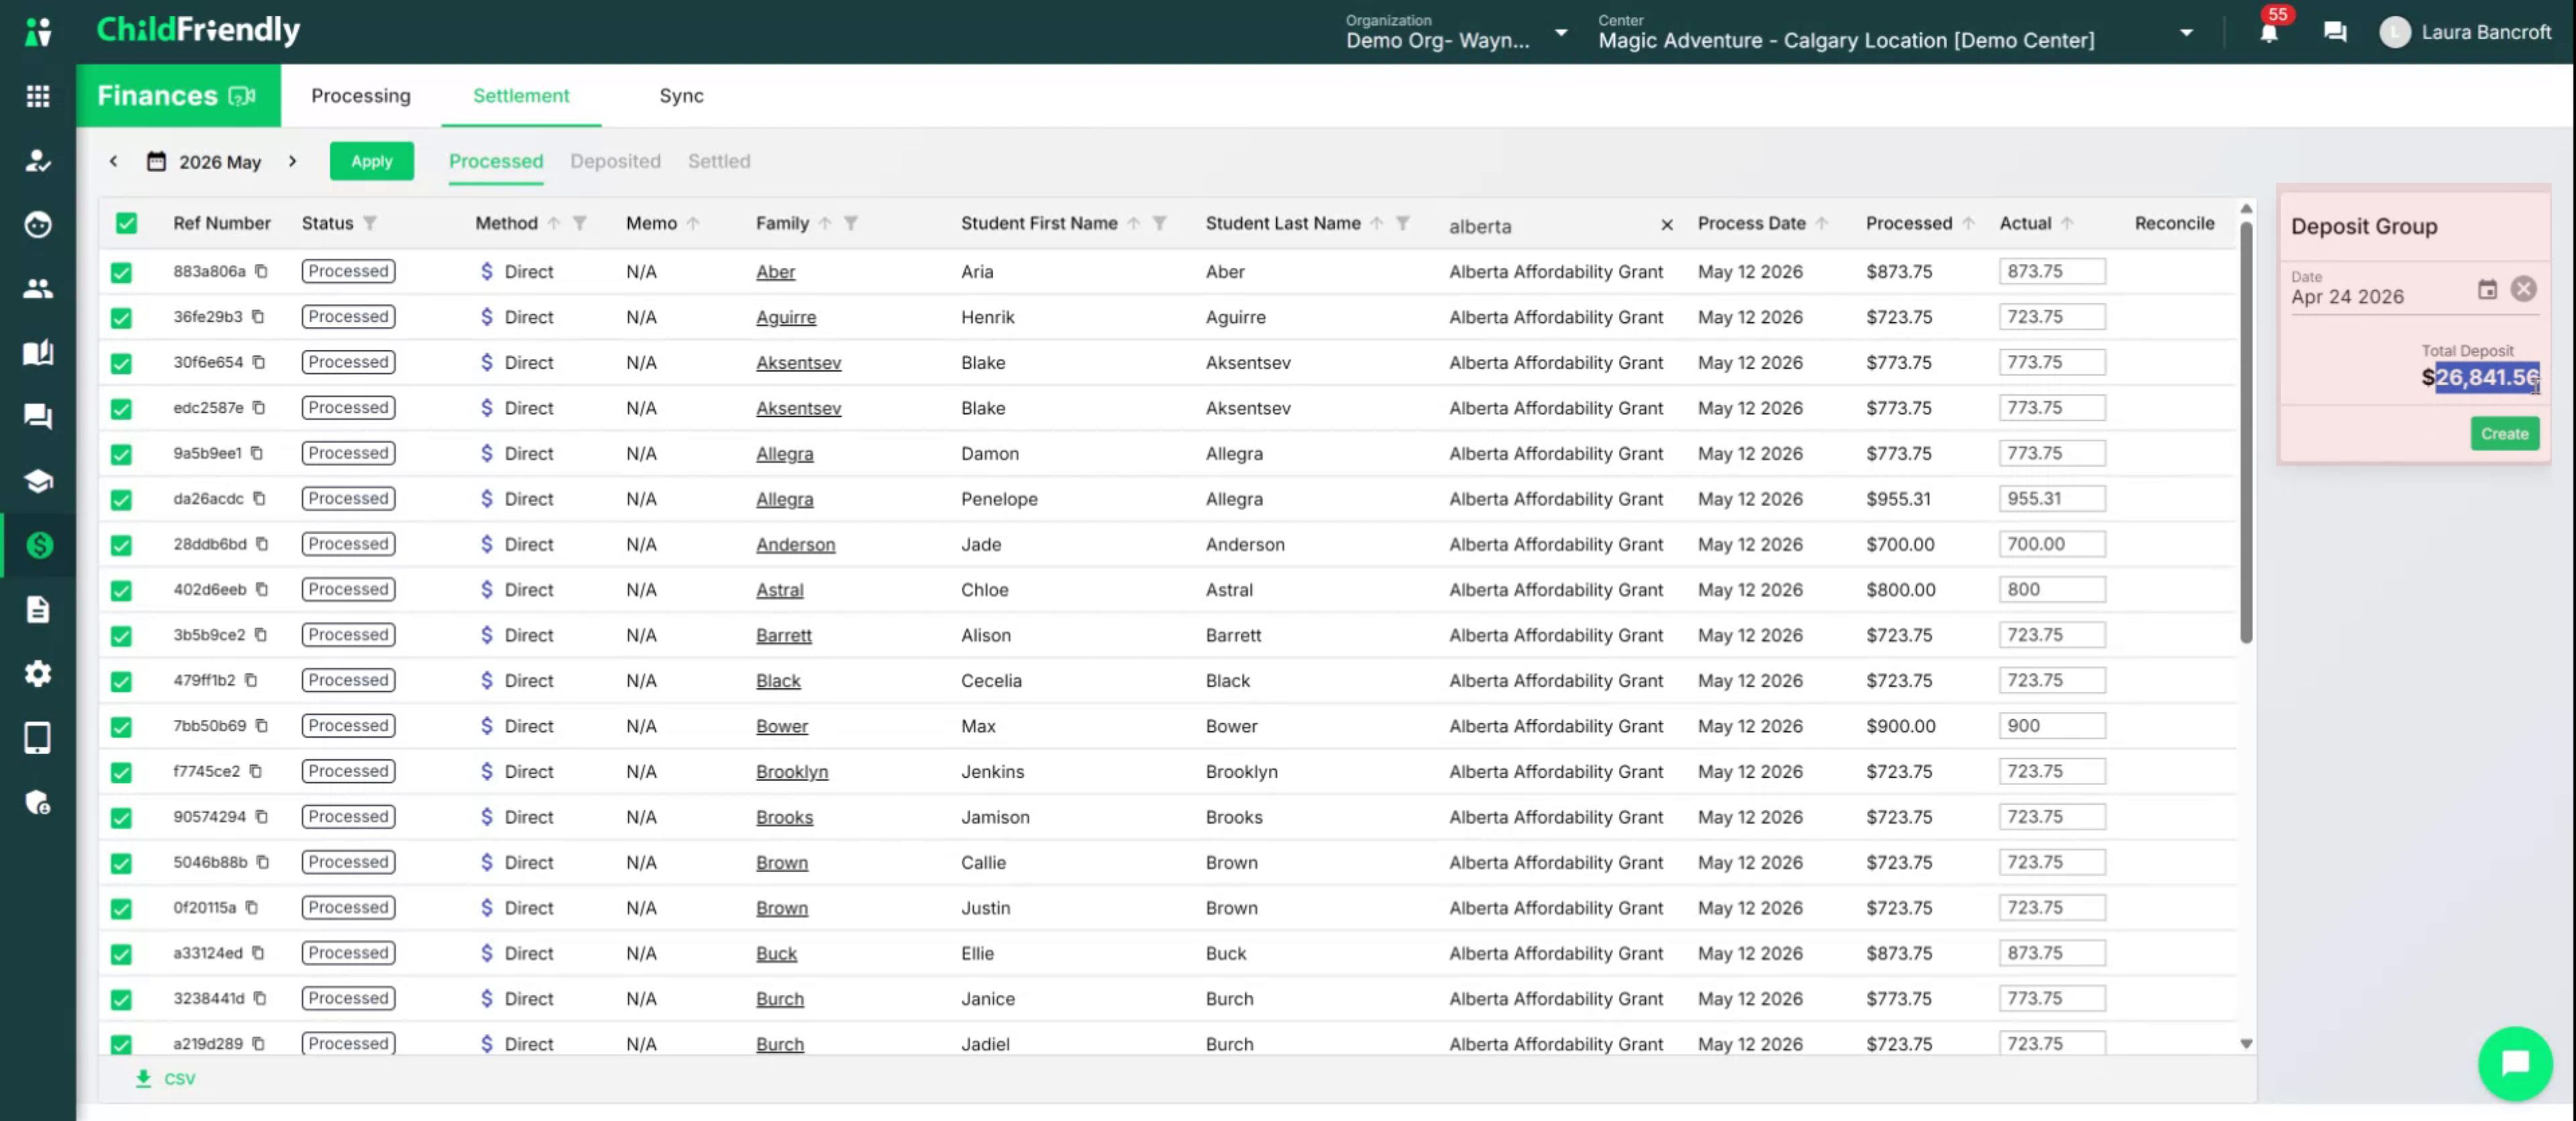The height and width of the screenshot is (1121, 2576).
Task: Download the CSV export
Action: coord(166,1078)
